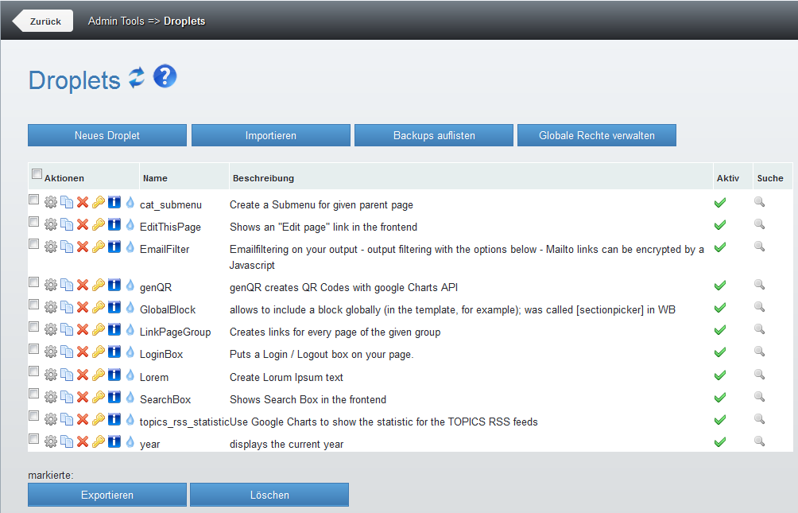This screenshot has height=513, width=798.
Task: Toggle the green active checkmark for SearchBox
Action: point(720,397)
